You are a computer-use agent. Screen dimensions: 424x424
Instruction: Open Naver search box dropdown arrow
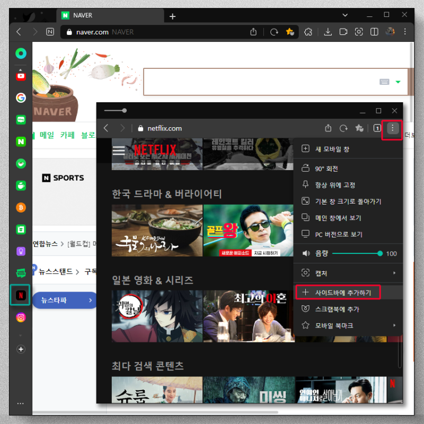point(398,82)
